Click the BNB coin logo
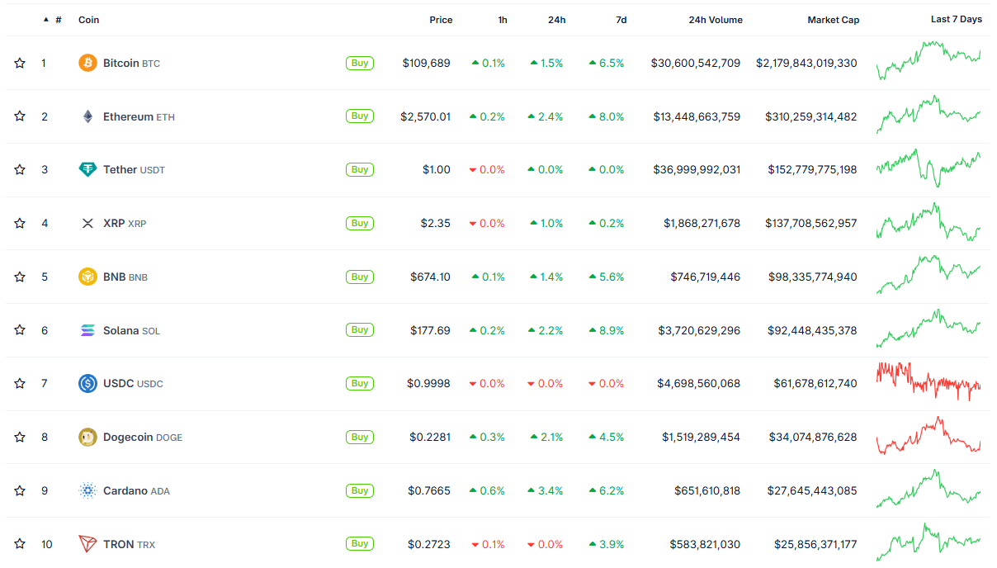The height and width of the screenshot is (568, 997). [87, 277]
